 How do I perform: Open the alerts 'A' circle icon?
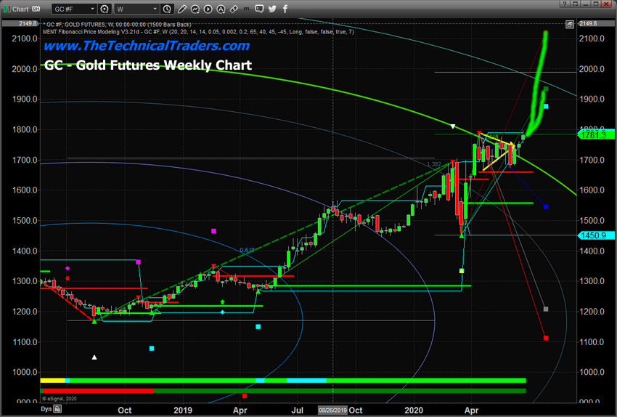tap(221, 9)
